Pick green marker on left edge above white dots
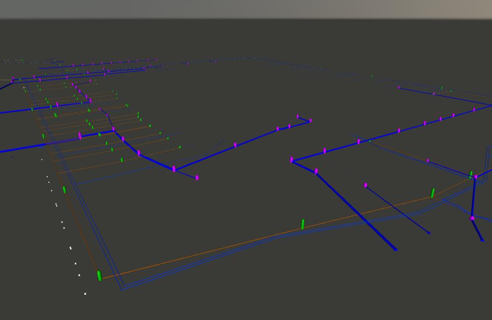 64,190
